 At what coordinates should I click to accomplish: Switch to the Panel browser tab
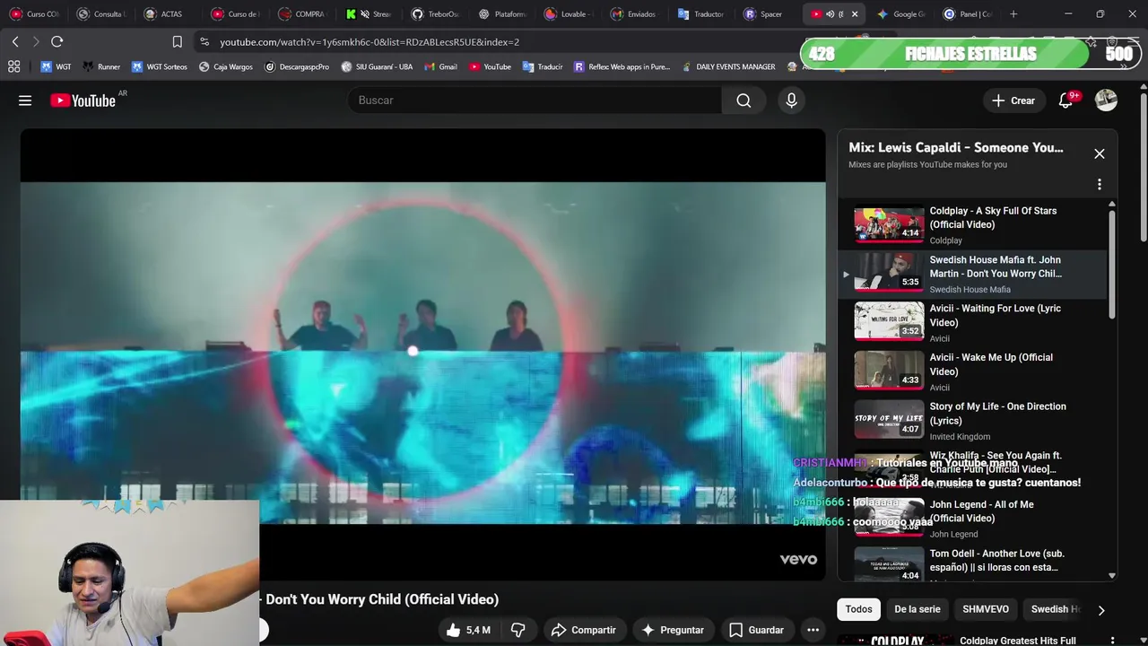pyautogui.click(x=969, y=14)
